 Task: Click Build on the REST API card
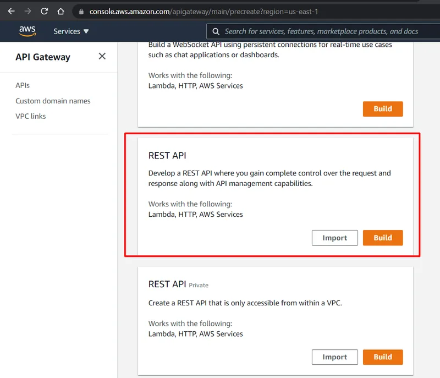383,238
